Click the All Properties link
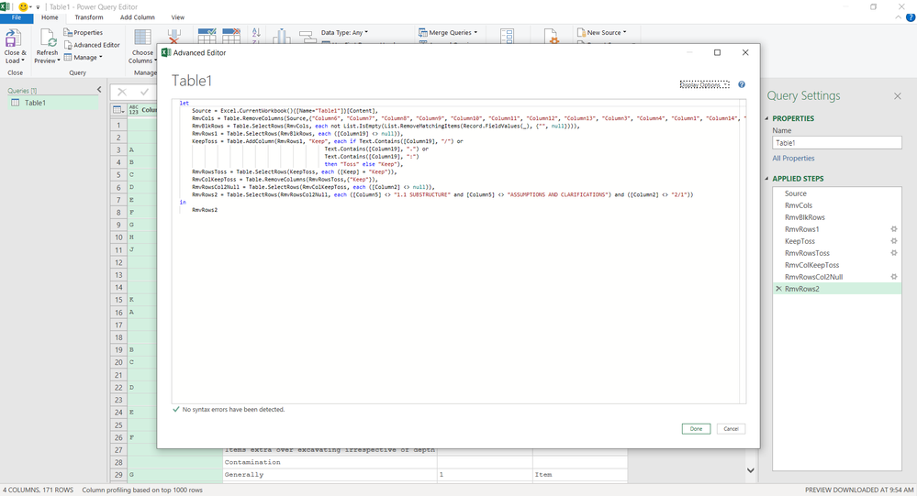Viewport: 917px width, 496px height. point(793,159)
